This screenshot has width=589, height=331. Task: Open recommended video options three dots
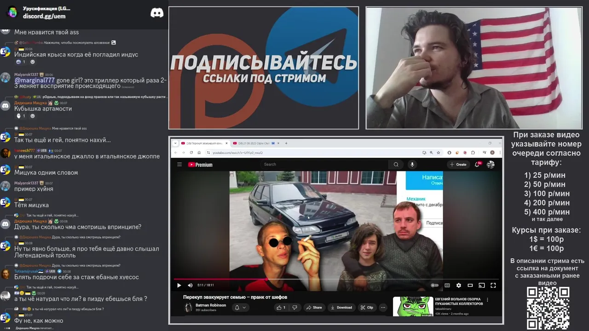488,300
